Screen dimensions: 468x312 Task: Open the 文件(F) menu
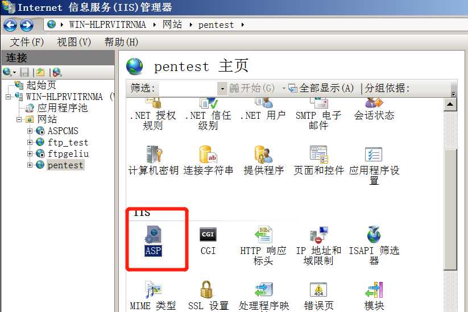27,41
